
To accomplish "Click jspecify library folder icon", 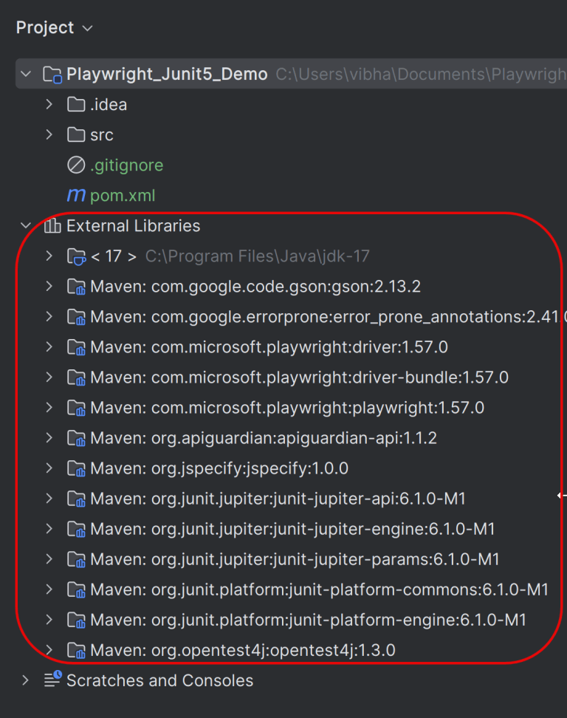I will 77,468.
